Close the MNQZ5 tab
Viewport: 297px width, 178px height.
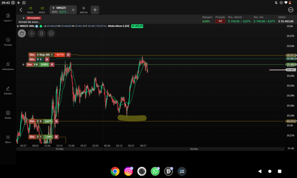(73, 9)
